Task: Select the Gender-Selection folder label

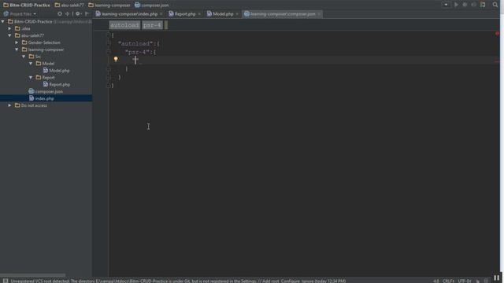Action: [x=44, y=42]
